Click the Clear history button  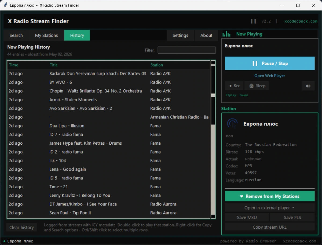pos(21,228)
